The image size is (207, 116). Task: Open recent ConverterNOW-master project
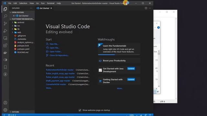pyautogui.click(x=56, y=84)
